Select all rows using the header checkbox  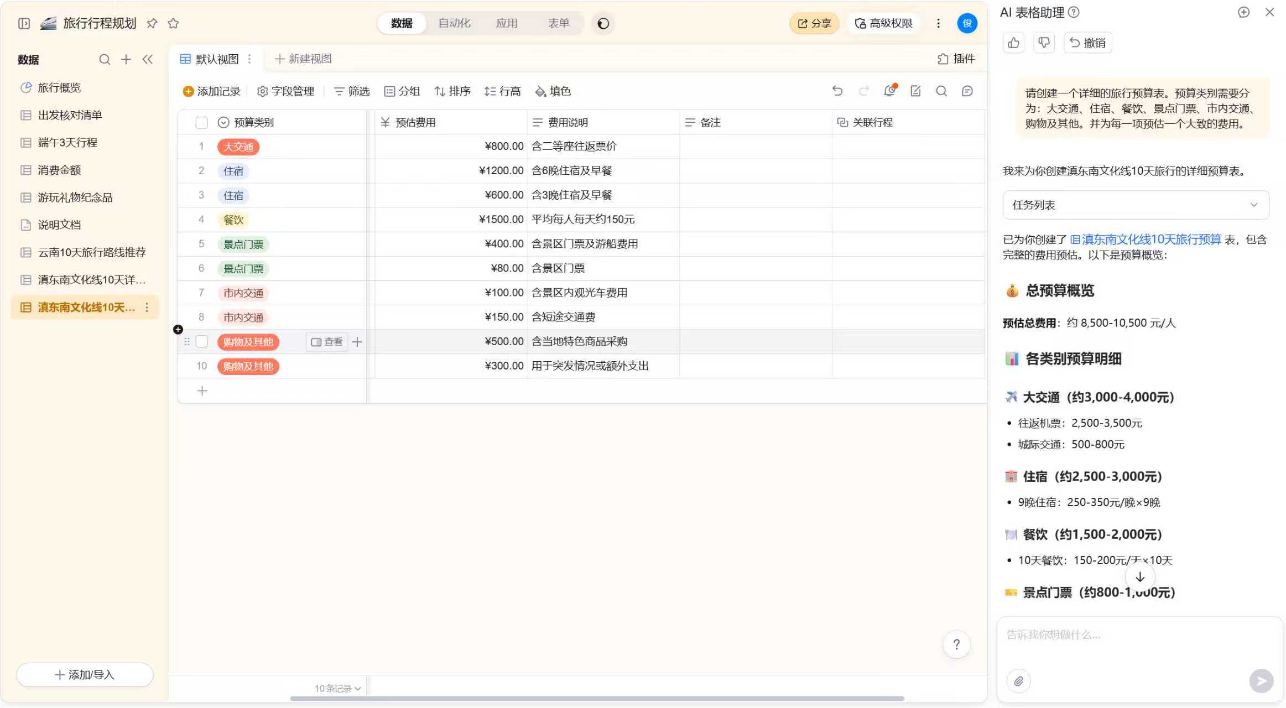click(x=201, y=122)
